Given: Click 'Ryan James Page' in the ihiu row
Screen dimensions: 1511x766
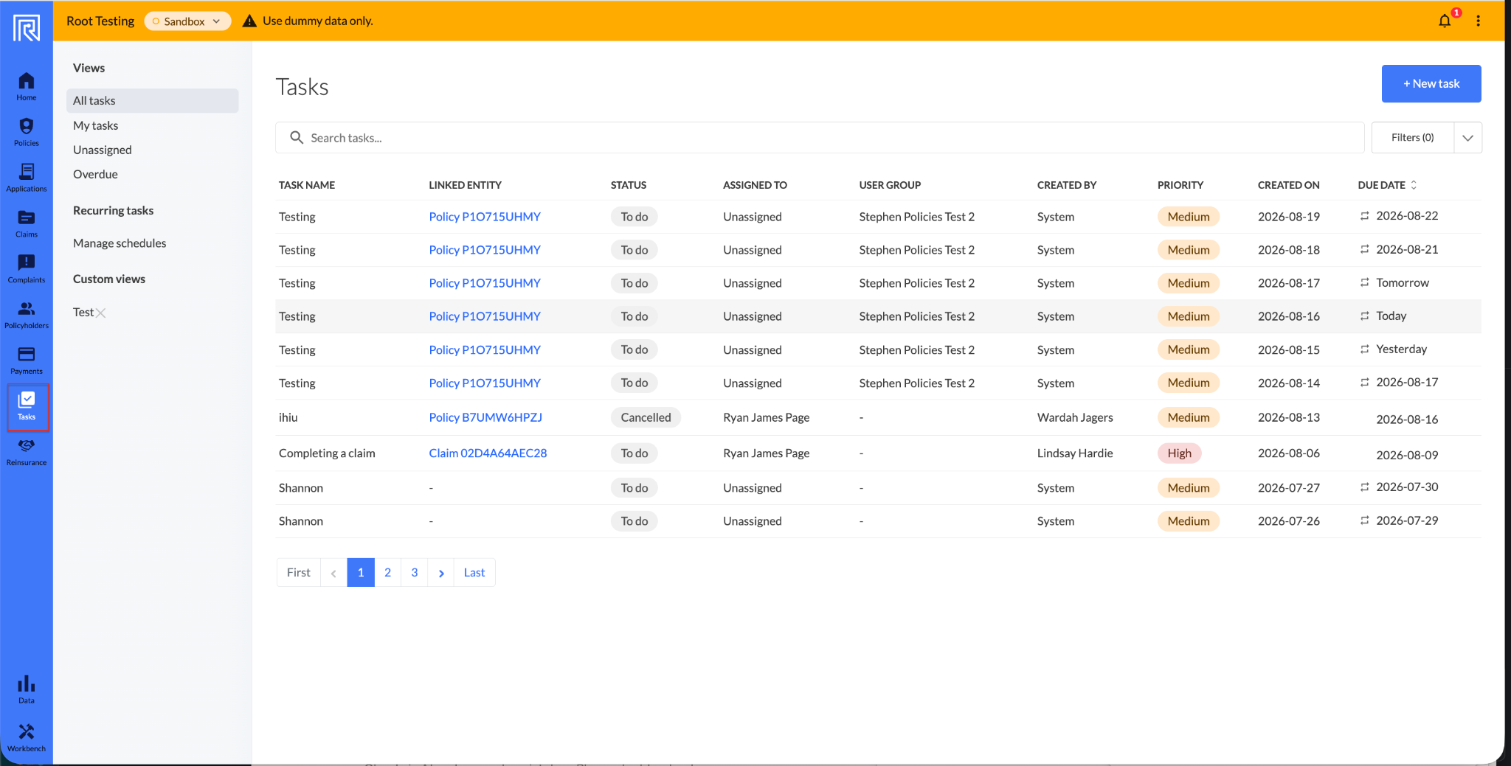Looking at the screenshot, I should (766, 417).
